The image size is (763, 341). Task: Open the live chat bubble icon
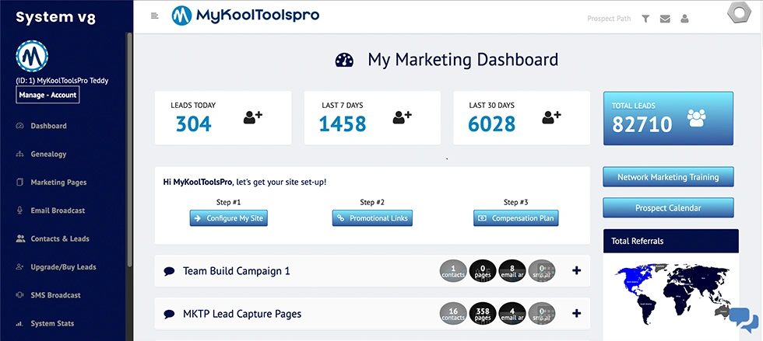tap(743, 319)
